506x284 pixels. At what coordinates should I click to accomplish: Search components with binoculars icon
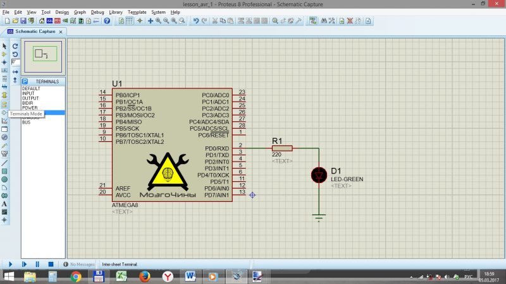point(324,21)
